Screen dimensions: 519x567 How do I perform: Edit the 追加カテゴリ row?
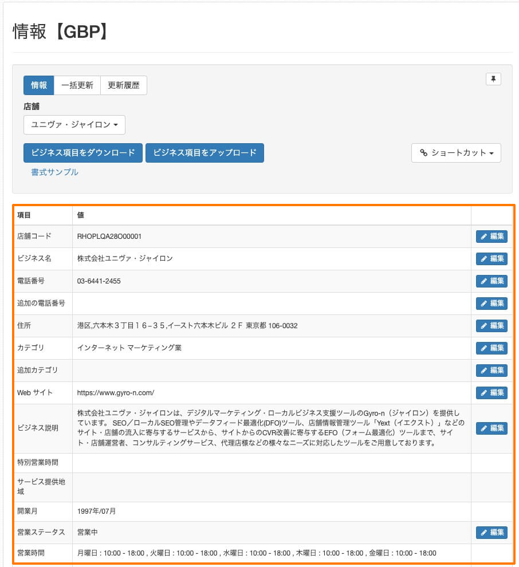coord(492,371)
